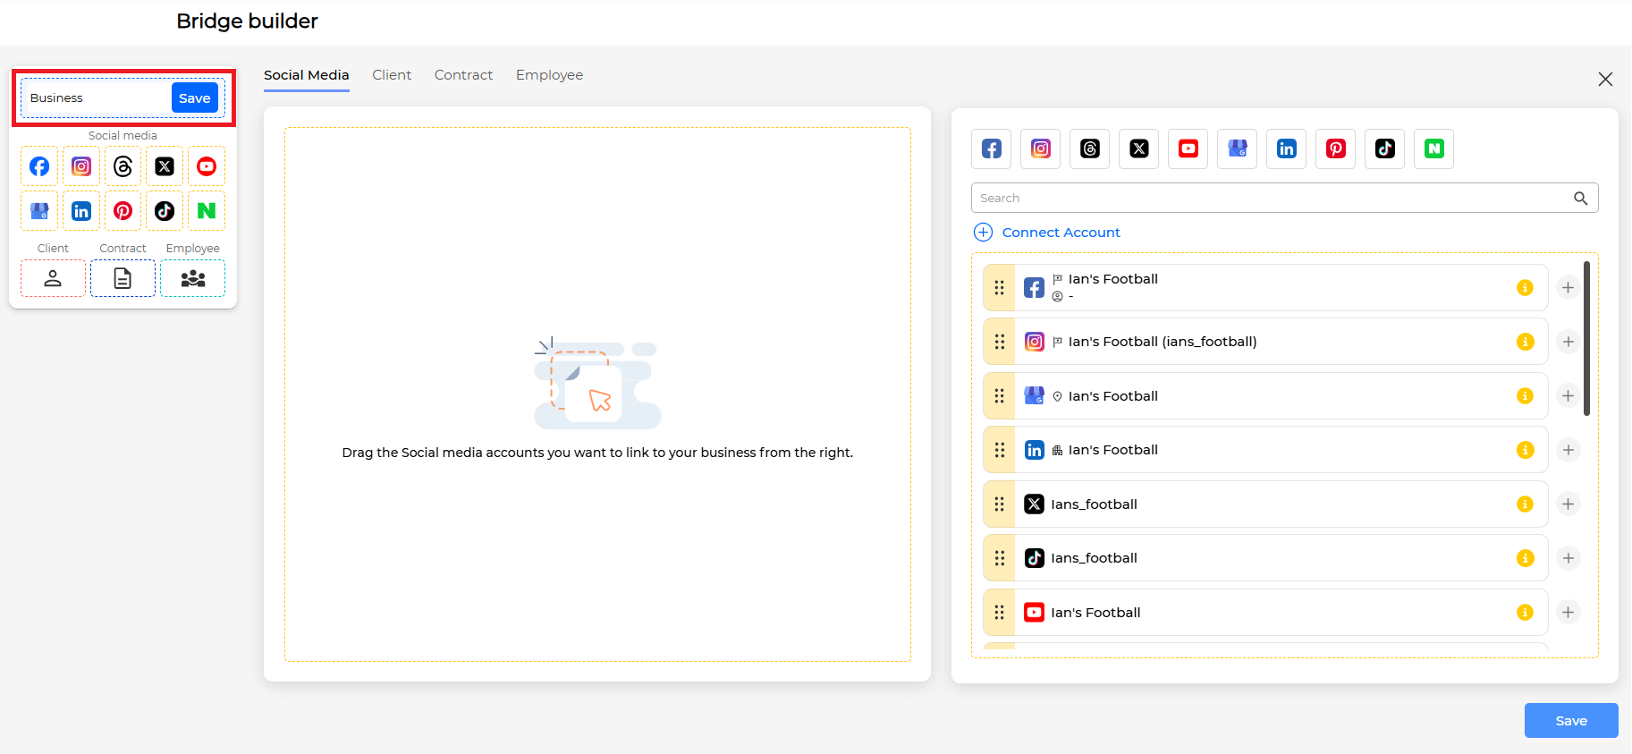Click Facebook icon in left Social media panel
This screenshot has width=1632, height=754.
pyautogui.click(x=39, y=166)
